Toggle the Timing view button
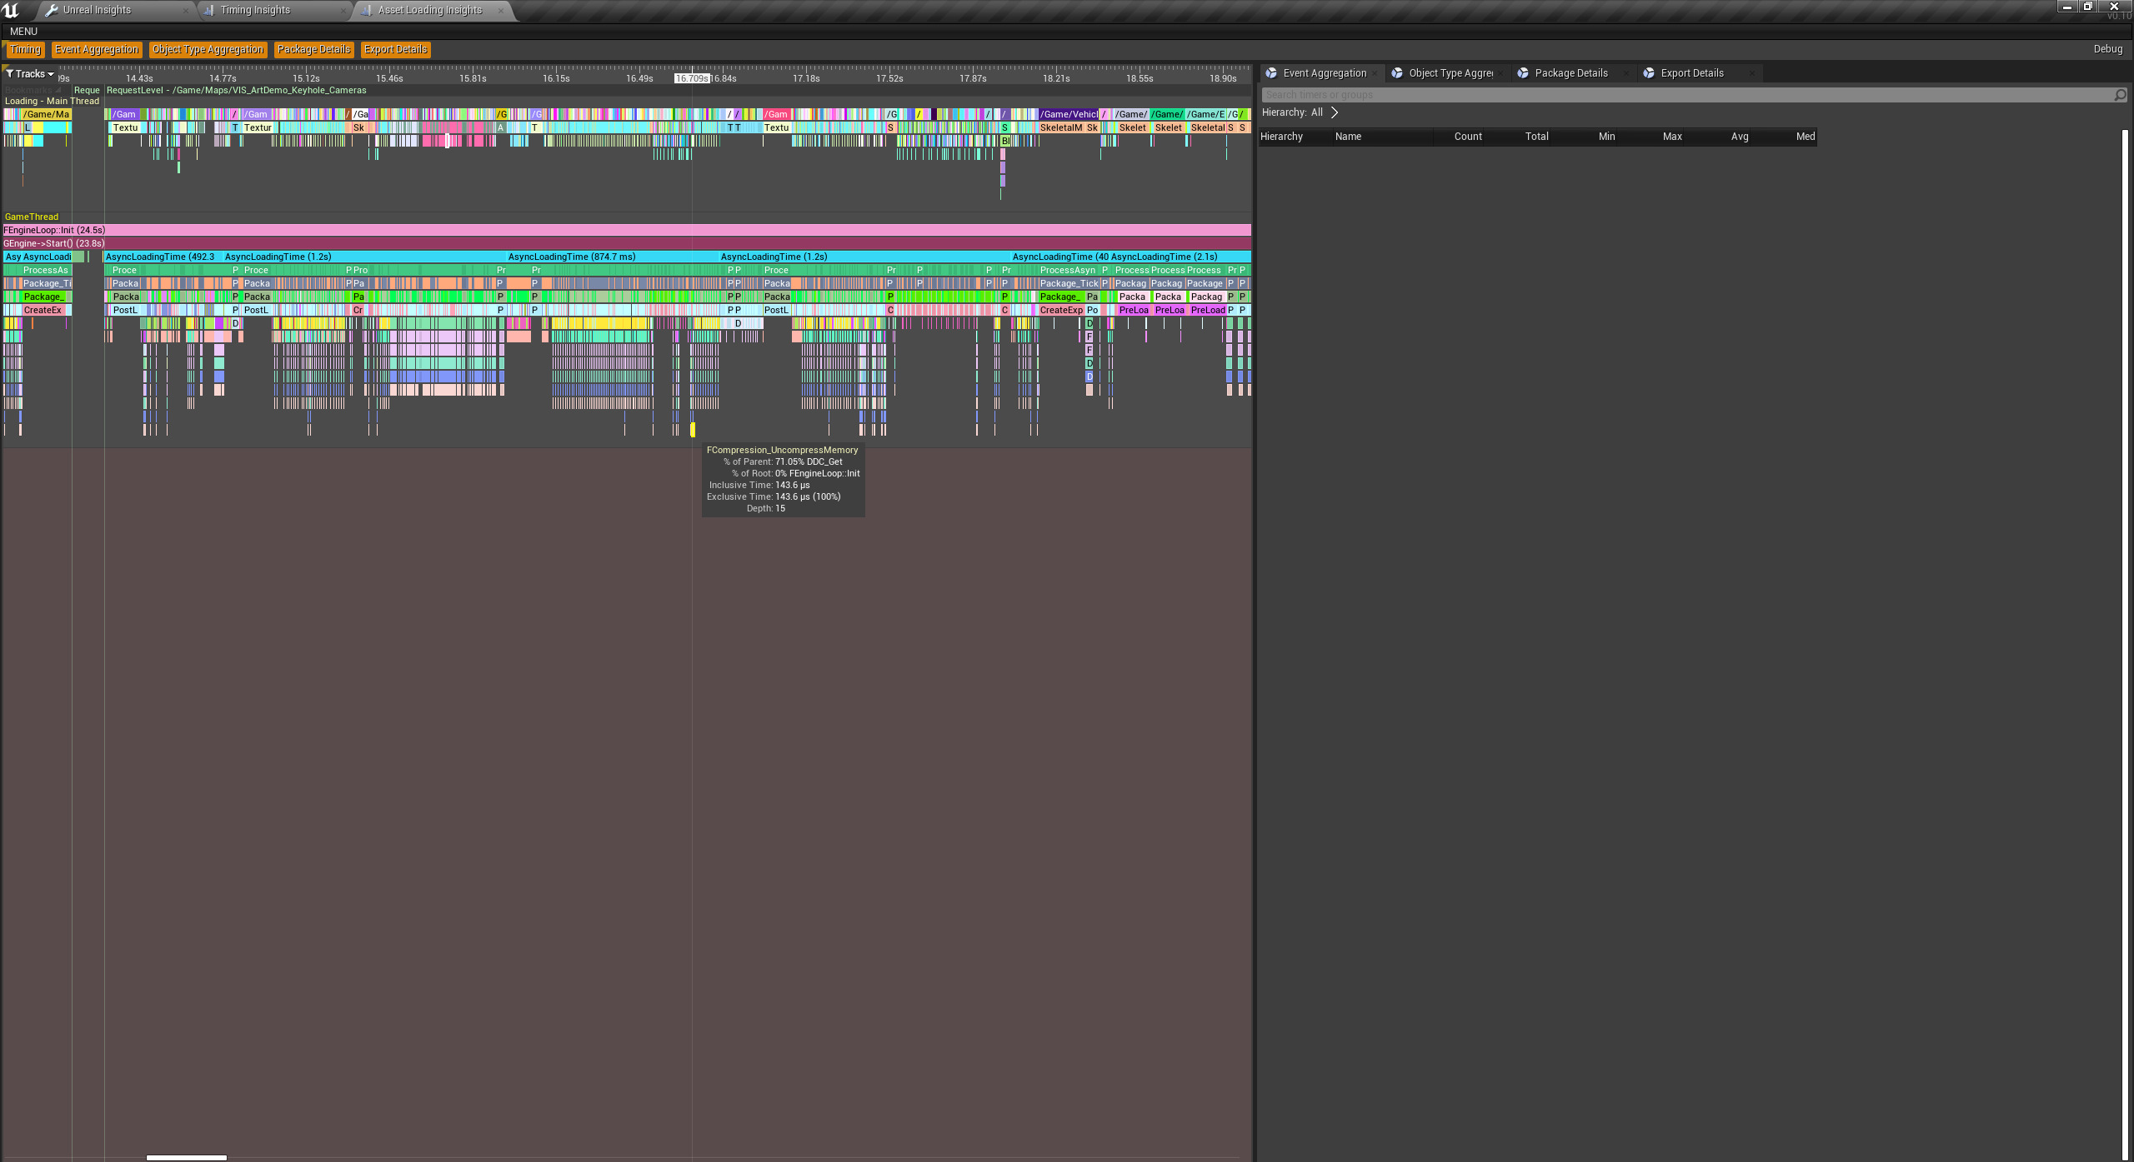 25,50
